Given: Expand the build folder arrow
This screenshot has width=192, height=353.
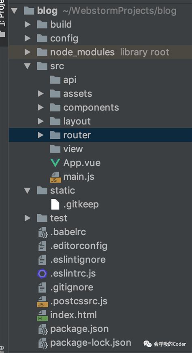Looking at the screenshot, I should coord(28,24).
